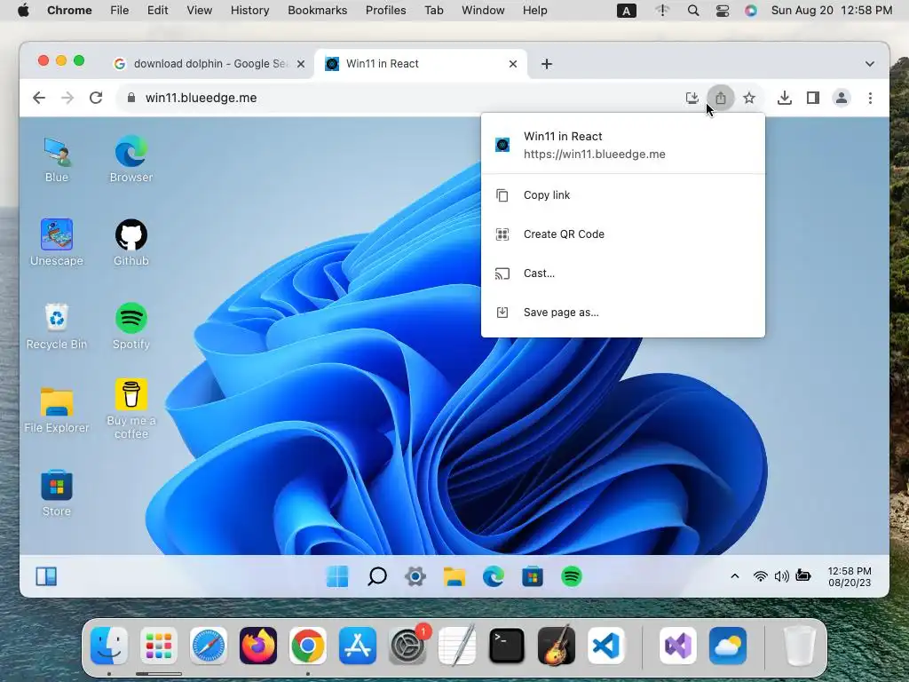Viewport: 909px width, 682px height.
Task: Click the Win11 in React header entry
Action: point(622,145)
